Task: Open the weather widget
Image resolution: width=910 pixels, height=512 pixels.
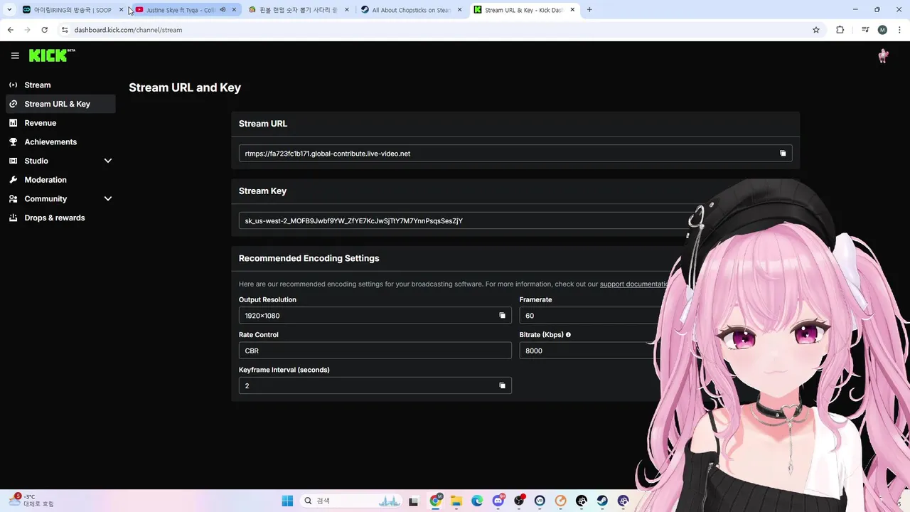Action: [x=32, y=500]
